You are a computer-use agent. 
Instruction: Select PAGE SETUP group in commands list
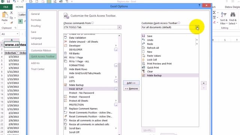91,89
